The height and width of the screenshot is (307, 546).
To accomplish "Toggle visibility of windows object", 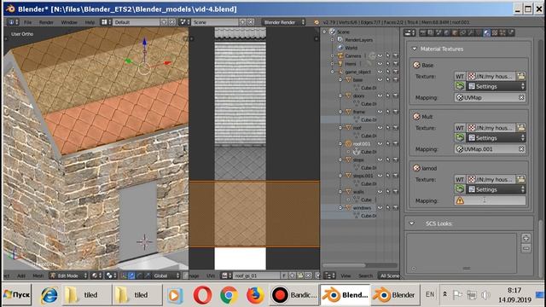I will (x=380, y=208).
